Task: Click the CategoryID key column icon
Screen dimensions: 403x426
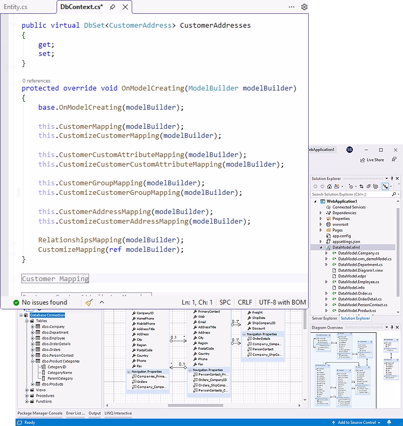Action: coord(44,367)
